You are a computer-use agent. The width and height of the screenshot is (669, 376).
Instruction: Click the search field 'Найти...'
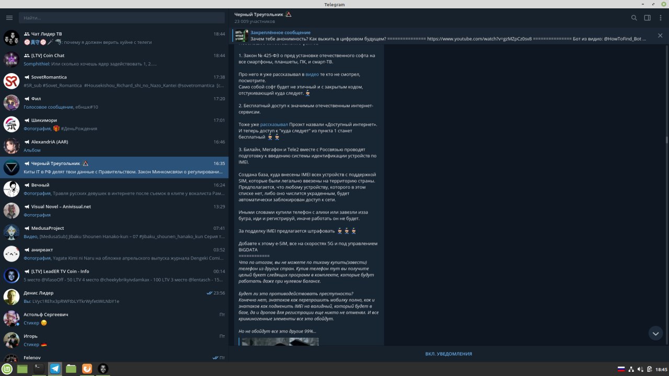coord(123,18)
